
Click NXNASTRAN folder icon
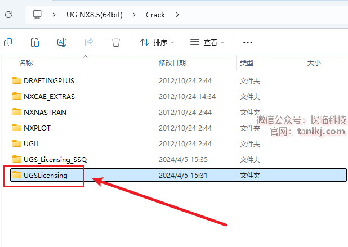[17, 112]
